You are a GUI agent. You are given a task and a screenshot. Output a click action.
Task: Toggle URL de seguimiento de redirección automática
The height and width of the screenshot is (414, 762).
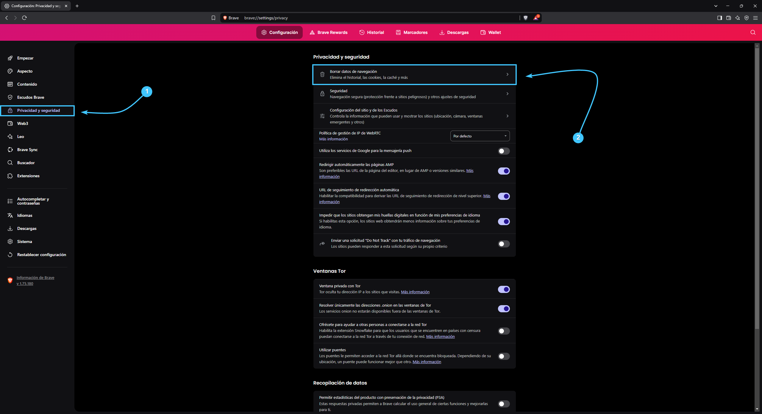504,196
